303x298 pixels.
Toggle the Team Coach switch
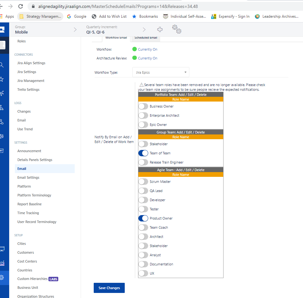[x=143, y=227]
